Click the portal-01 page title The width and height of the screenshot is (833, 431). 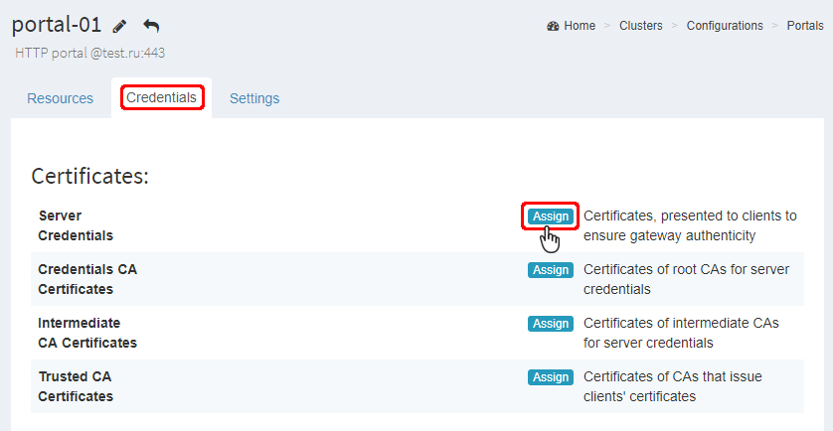(x=57, y=25)
